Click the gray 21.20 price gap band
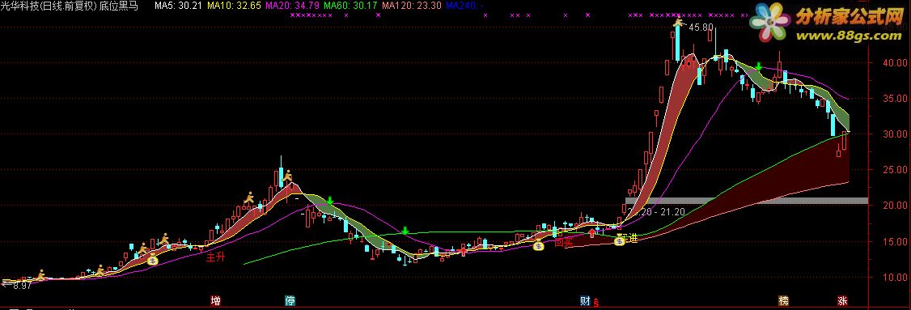The width and height of the screenshot is (911, 310). [x=747, y=201]
